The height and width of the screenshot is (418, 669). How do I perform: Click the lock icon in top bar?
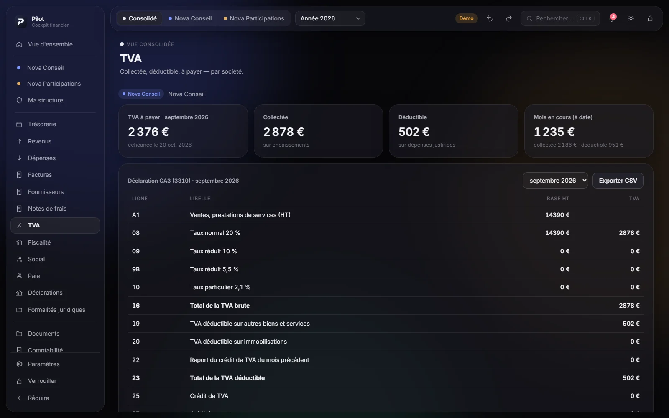(x=650, y=18)
